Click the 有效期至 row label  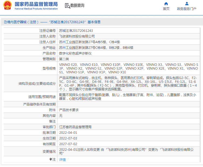49,144
